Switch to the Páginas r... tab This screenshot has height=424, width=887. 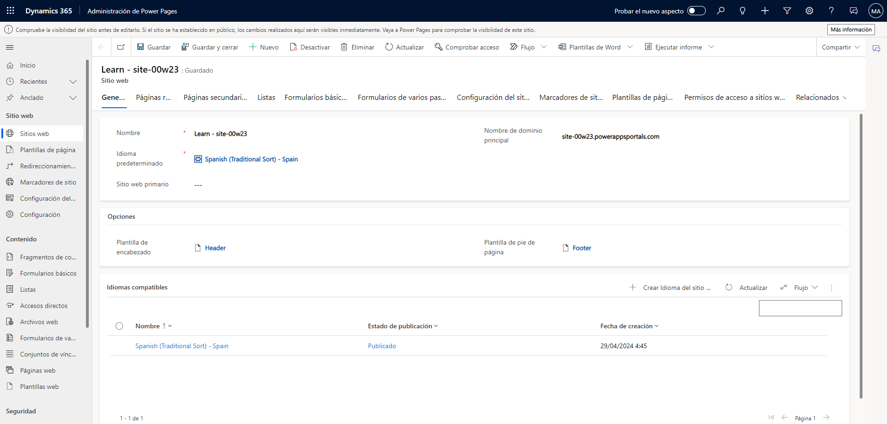153,98
